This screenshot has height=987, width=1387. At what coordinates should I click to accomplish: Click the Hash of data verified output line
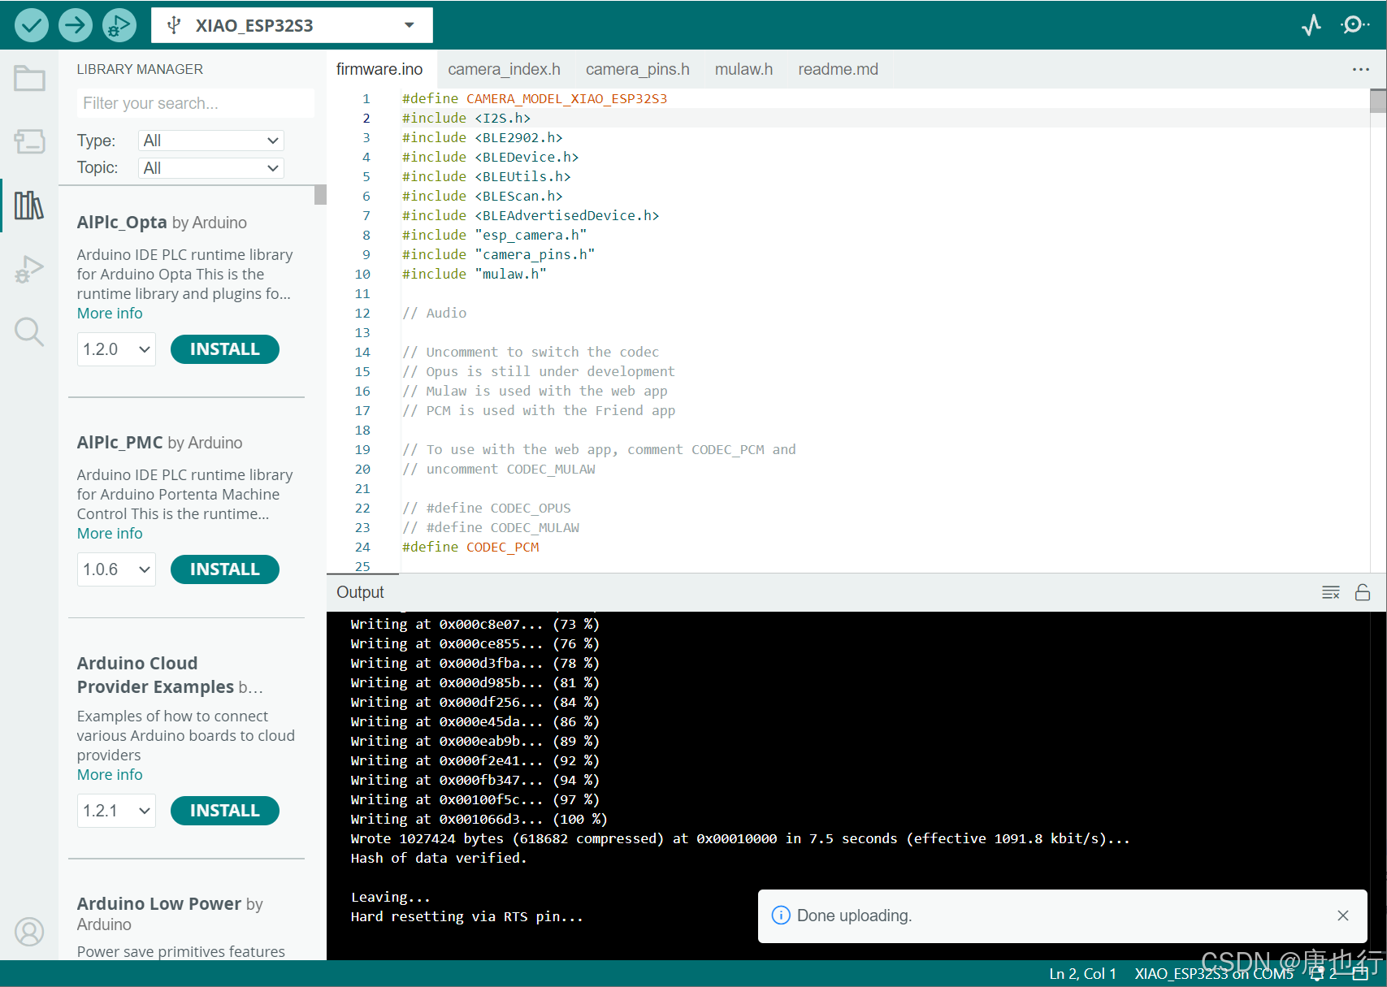pyautogui.click(x=439, y=858)
